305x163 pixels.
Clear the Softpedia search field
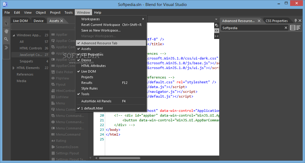(286, 28)
